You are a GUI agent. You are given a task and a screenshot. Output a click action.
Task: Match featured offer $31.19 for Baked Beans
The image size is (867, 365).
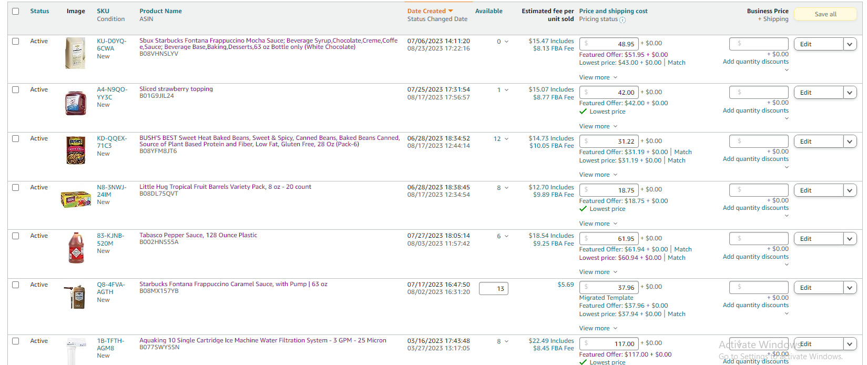click(682, 152)
